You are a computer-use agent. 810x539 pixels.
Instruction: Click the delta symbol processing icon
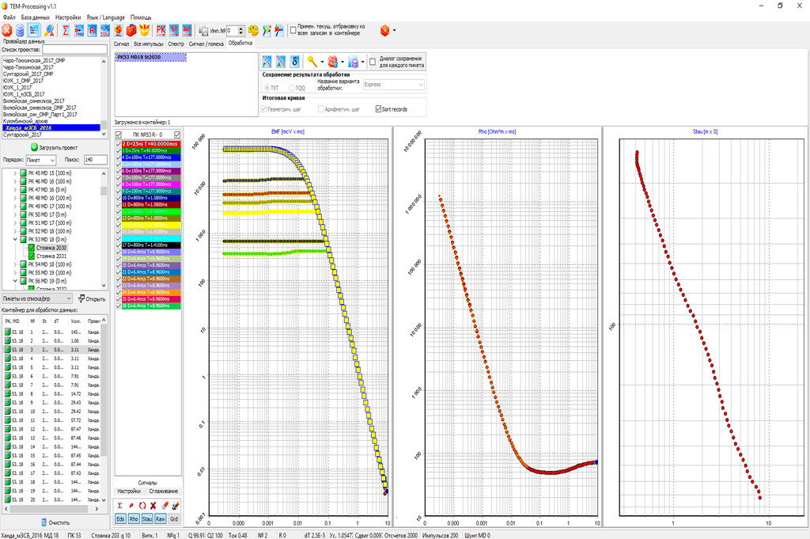[294, 61]
